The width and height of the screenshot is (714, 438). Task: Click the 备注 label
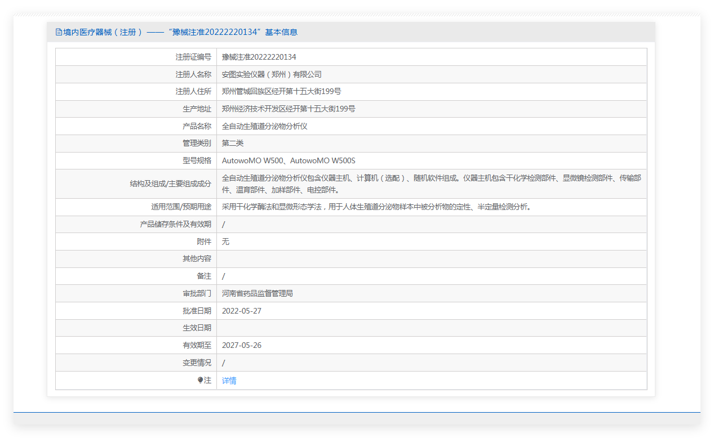tap(204, 276)
